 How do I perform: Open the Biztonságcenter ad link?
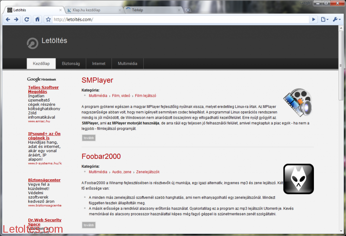click(x=44, y=180)
